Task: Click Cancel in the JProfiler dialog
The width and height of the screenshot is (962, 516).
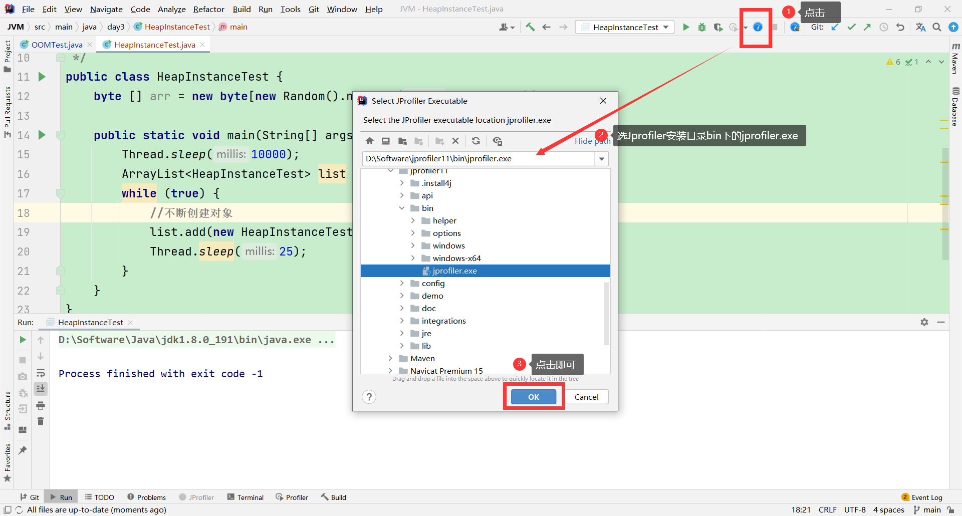Action: (x=586, y=397)
